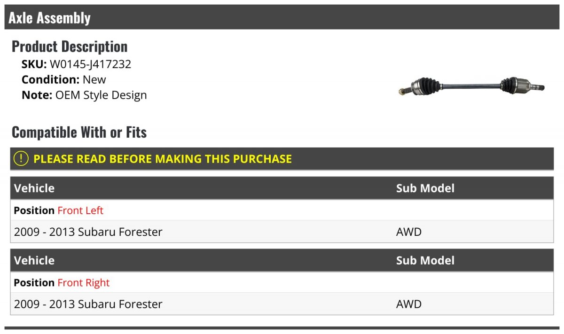The height and width of the screenshot is (334, 564).
Task: Click the PLEASE READ BEFORE MAKING THIS PURCHASE banner
Action: point(282,159)
